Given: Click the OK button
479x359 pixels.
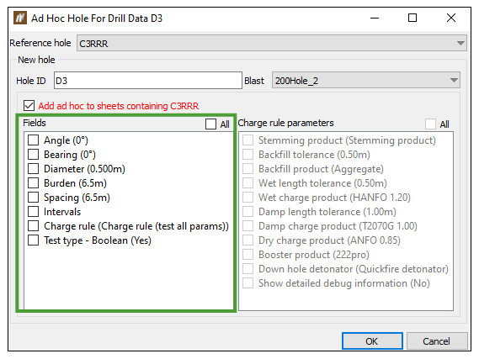Looking at the screenshot, I should 372,341.
